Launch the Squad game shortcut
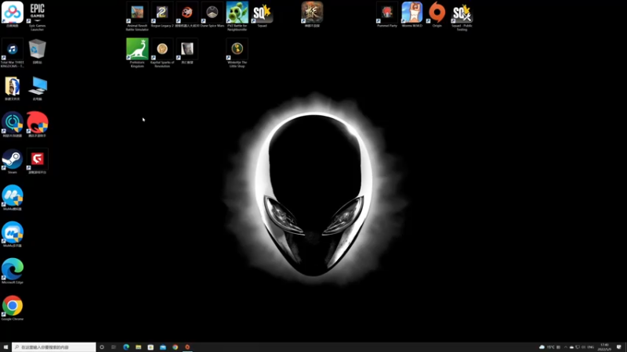Image resolution: width=627 pixels, height=352 pixels. (262, 14)
